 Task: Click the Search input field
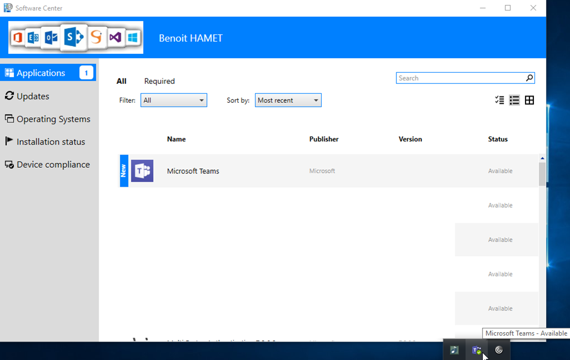(x=460, y=78)
